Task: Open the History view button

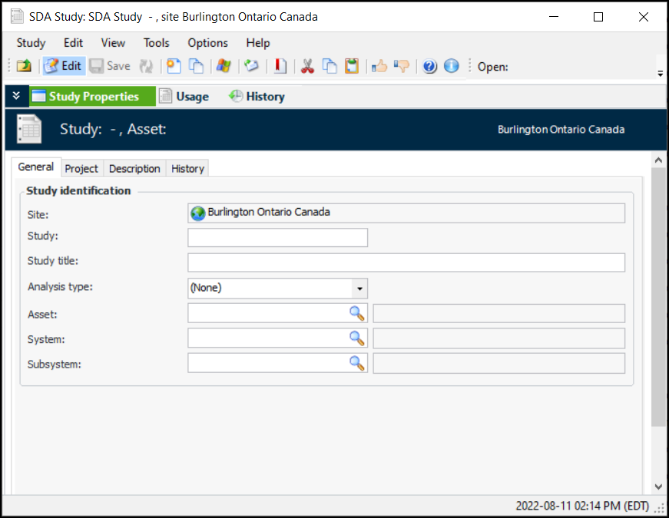Action: (257, 97)
